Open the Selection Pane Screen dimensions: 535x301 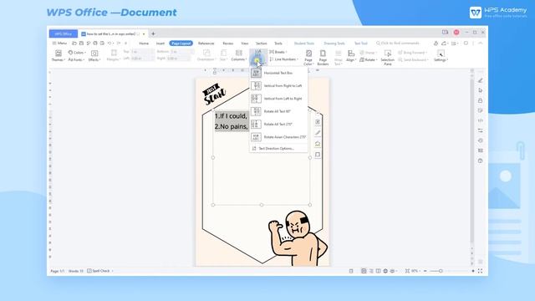[388, 57]
